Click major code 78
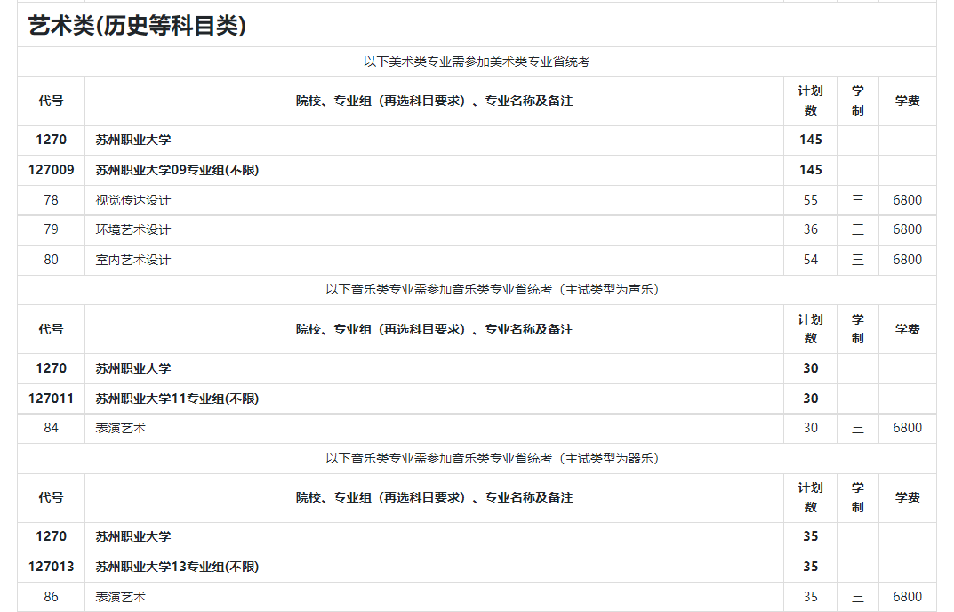The image size is (954, 612). [51, 200]
